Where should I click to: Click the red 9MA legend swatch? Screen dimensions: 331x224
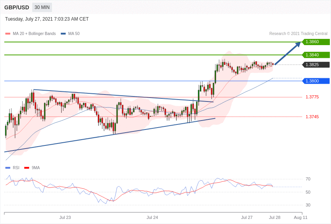click(26, 168)
